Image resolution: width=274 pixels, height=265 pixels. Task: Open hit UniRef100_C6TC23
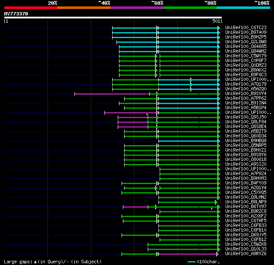pos(246,27)
